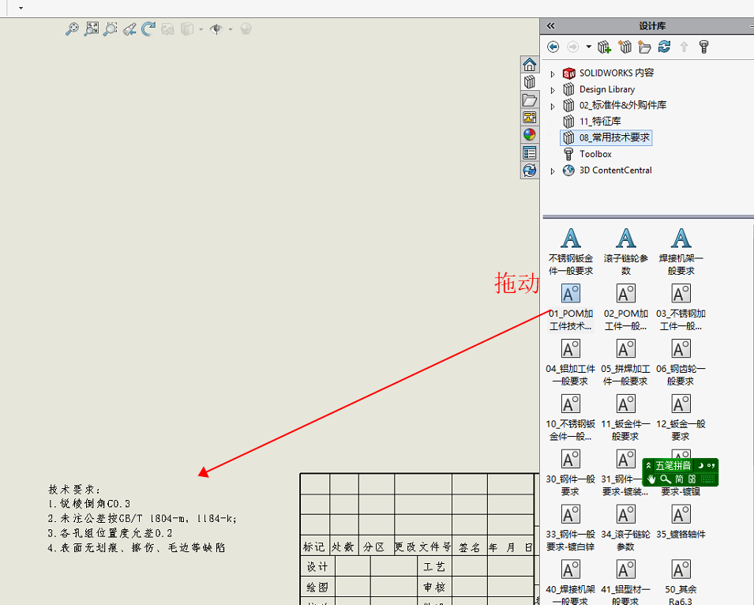Viewport: 754px width, 605px height.
Task: Open the display style dropdown arrow
Action: pyautogui.click(x=201, y=29)
